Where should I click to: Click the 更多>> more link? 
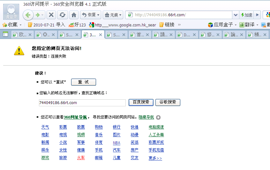[155, 158]
